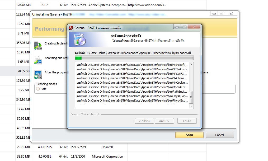Minimize the Garena uninstall dialog
The width and height of the screenshot is (268, 161).
pos(177,27)
